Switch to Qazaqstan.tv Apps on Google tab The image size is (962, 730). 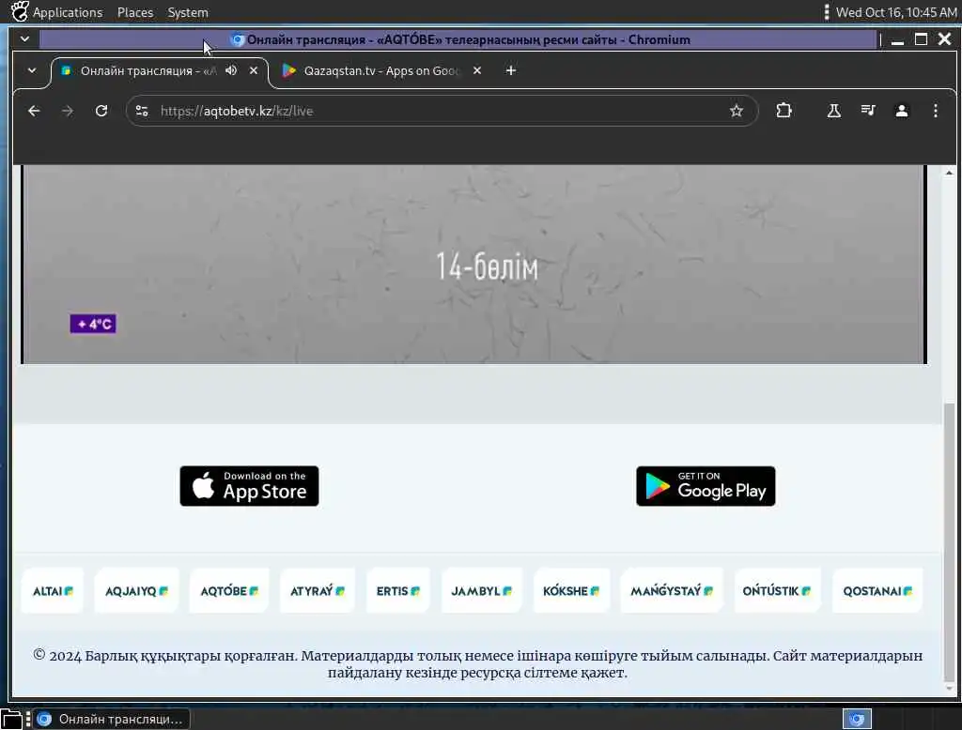point(380,71)
